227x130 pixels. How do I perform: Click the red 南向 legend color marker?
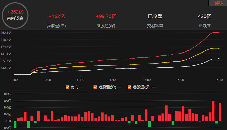[81, 87]
